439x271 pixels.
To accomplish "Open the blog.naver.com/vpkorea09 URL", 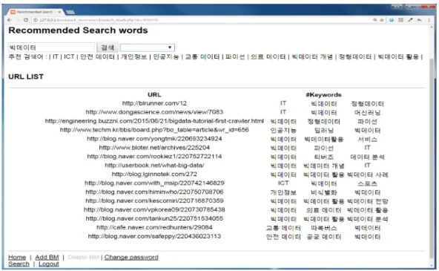I will coord(154,209).
